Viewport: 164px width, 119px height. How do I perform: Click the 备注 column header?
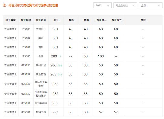143,20
